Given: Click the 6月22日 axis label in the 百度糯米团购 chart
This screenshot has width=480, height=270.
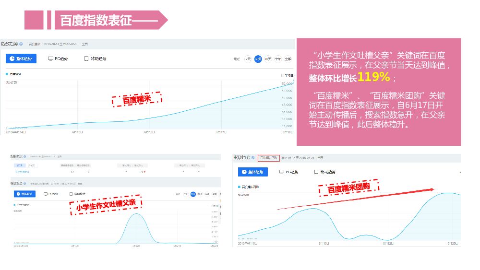Looking at the screenshot, I should [x=388, y=244].
